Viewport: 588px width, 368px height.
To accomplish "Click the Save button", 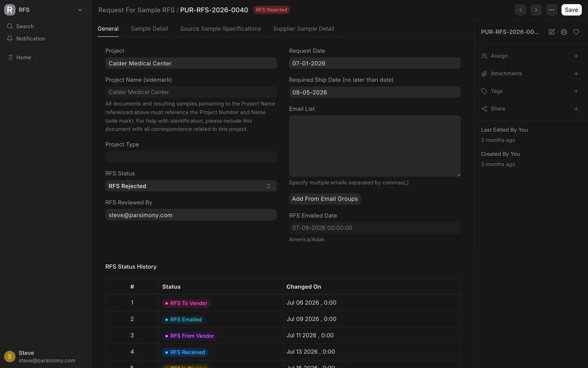I will click(571, 10).
